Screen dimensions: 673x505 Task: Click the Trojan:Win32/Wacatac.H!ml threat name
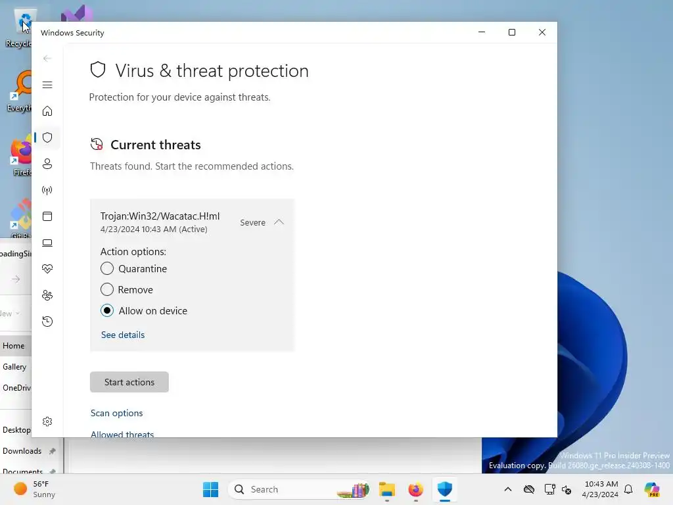click(160, 216)
